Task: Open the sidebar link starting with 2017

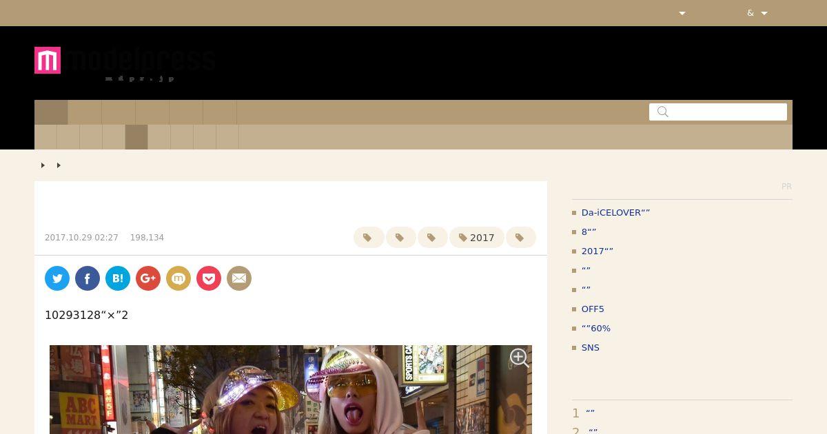Action: [x=598, y=251]
